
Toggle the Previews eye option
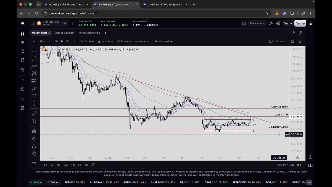124,42
